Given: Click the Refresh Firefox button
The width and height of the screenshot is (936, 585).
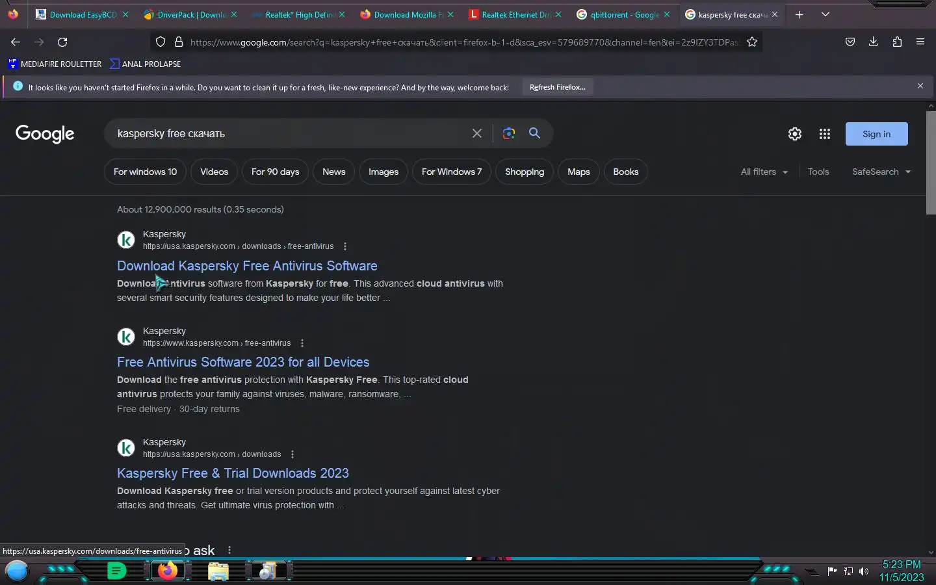Looking at the screenshot, I should pos(557,87).
